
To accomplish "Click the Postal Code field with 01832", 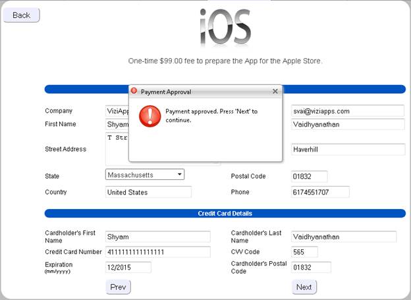I will coord(310,177).
